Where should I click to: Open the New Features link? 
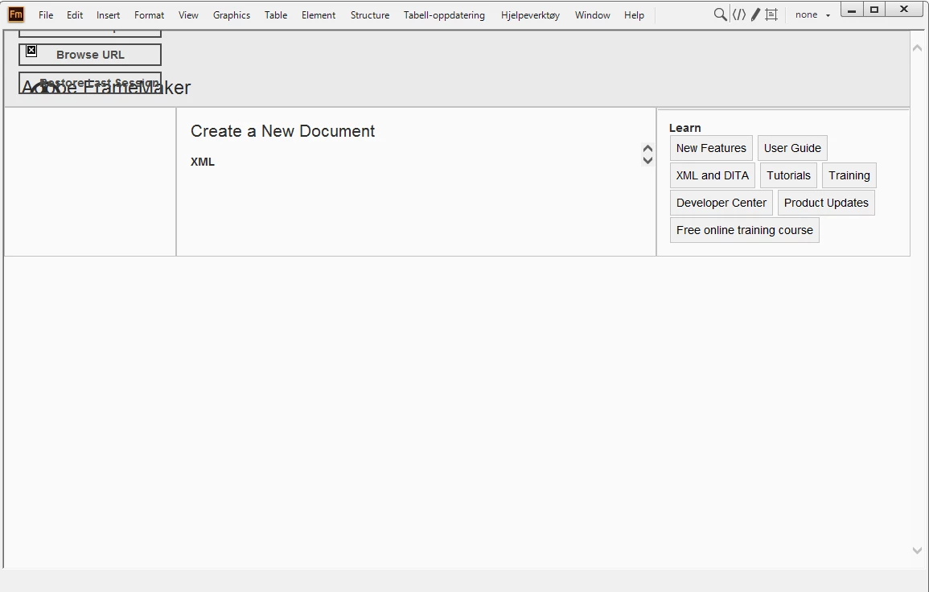click(711, 148)
